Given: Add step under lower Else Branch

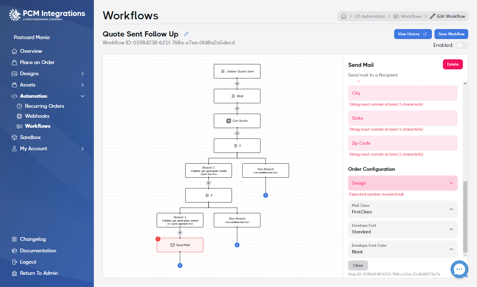Looking at the screenshot, I should coord(237,245).
